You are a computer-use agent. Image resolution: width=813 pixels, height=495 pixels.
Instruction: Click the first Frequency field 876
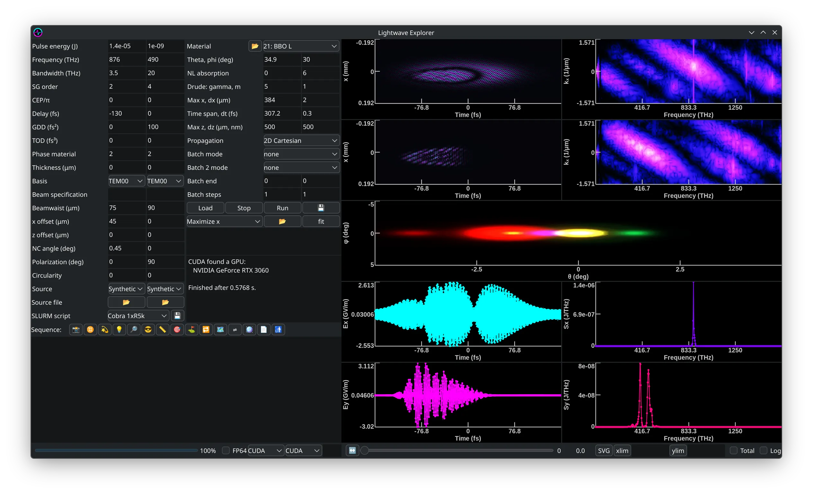click(x=127, y=60)
